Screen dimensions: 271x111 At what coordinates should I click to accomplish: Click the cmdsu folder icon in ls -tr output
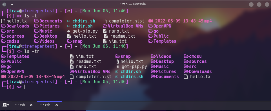tap(186, 56)
